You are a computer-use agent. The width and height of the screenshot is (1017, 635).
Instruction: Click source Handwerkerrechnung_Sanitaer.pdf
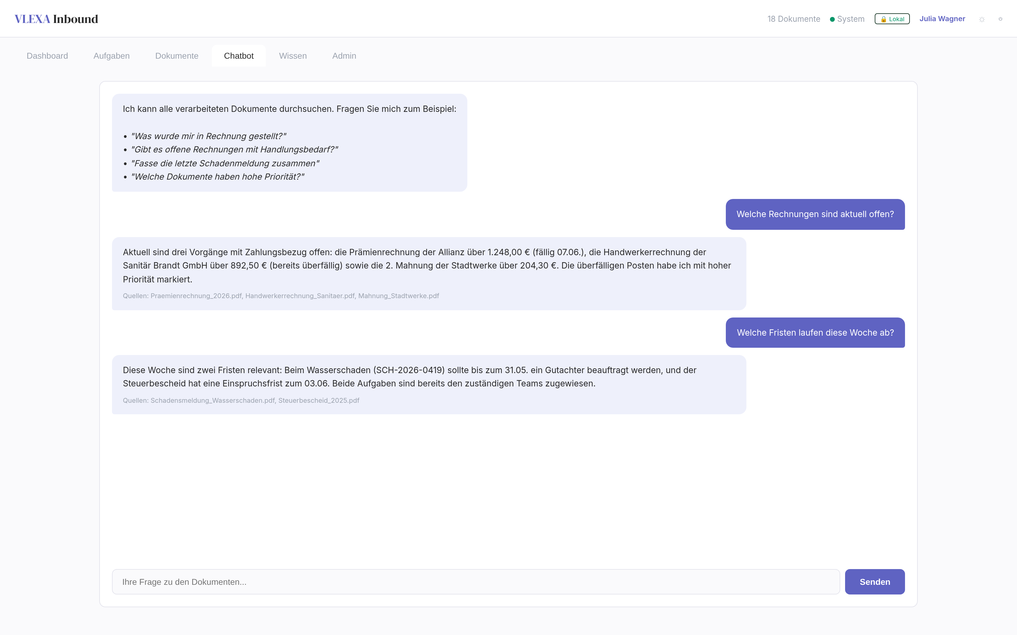pyautogui.click(x=300, y=296)
